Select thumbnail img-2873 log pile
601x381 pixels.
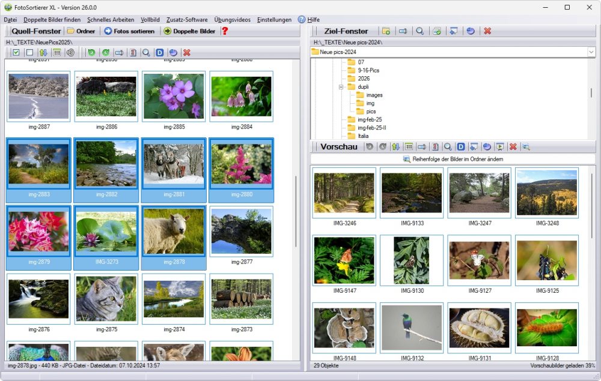pyautogui.click(x=242, y=299)
